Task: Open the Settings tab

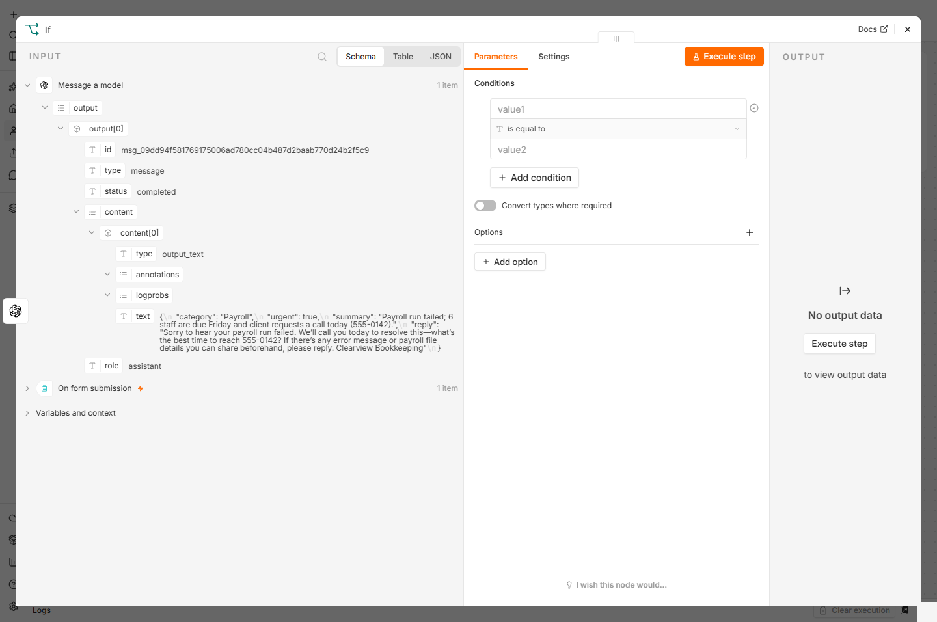Action: tap(554, 57)
